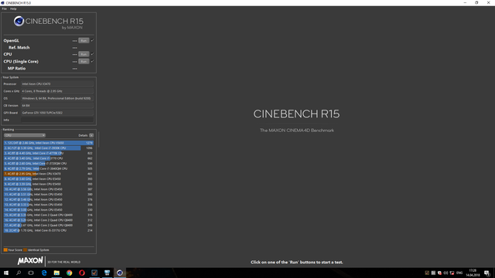Toggle the CPU test checkbox
This screenshot has height=278, width=495.
(x=93, y=54)
